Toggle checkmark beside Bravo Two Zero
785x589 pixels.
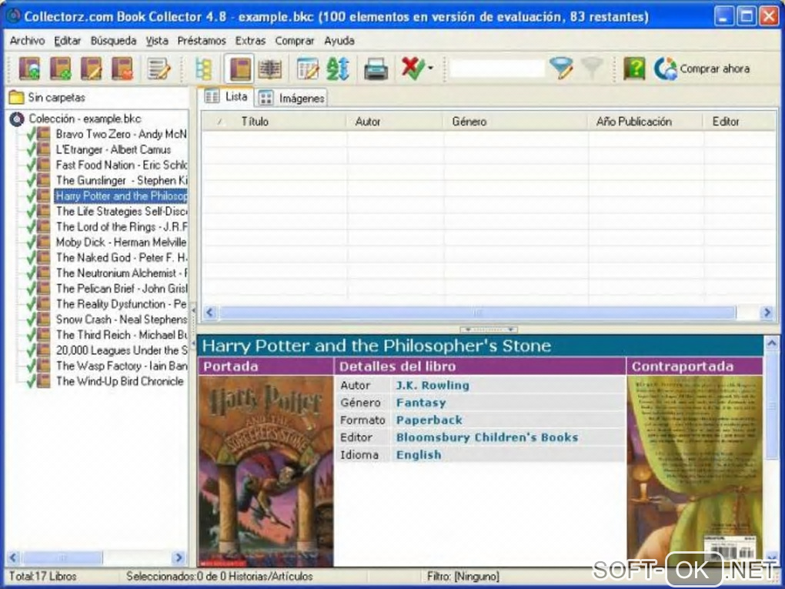click(31, 135)
